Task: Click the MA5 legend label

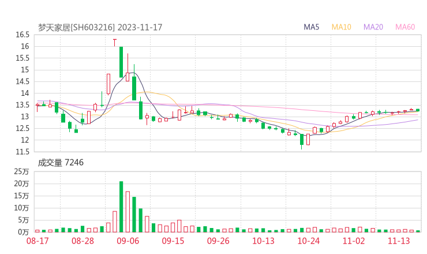Action: tap(311, 27)
